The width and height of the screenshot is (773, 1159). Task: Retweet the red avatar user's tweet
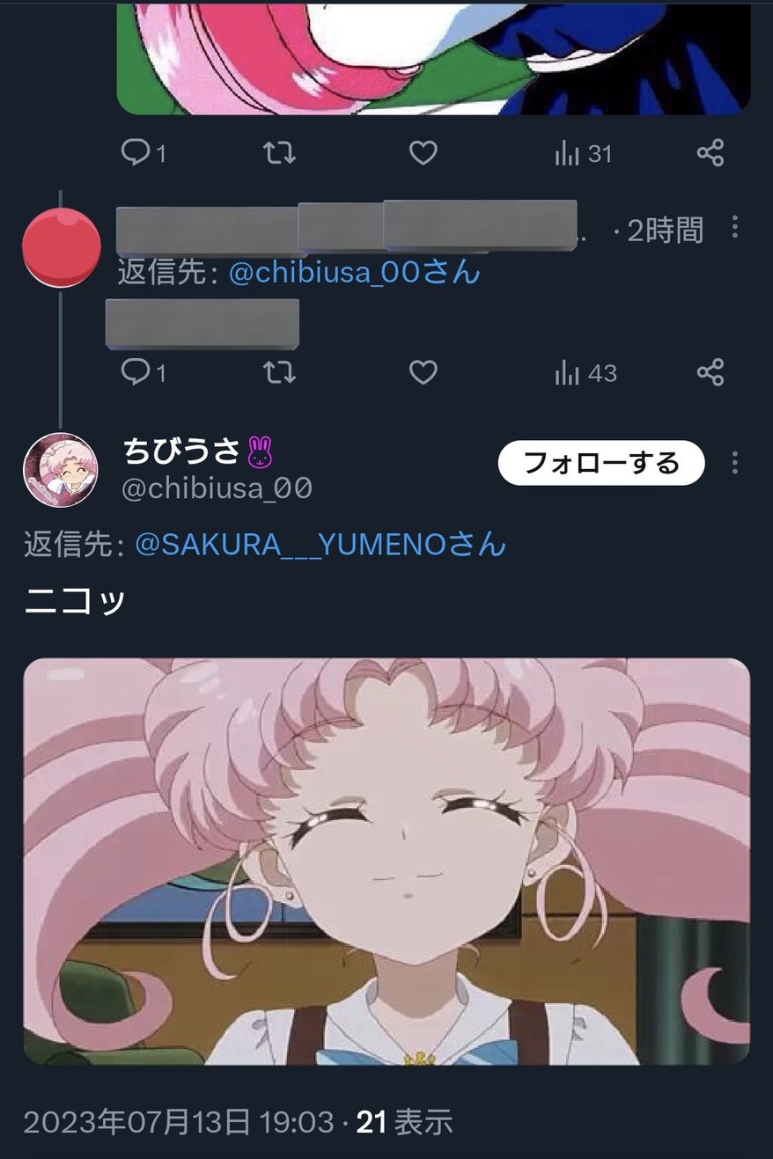280,372
